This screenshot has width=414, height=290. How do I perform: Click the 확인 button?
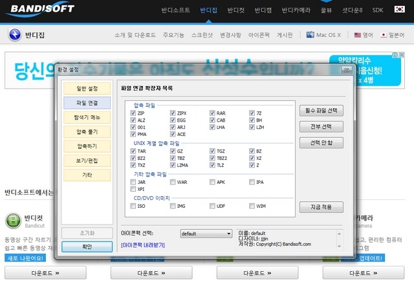click(87, 247)
